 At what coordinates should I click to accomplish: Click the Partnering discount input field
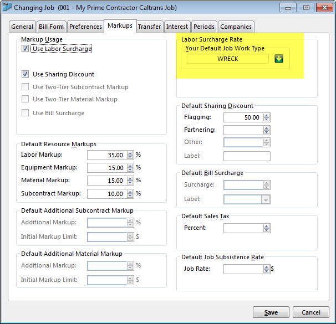(243, 130)
